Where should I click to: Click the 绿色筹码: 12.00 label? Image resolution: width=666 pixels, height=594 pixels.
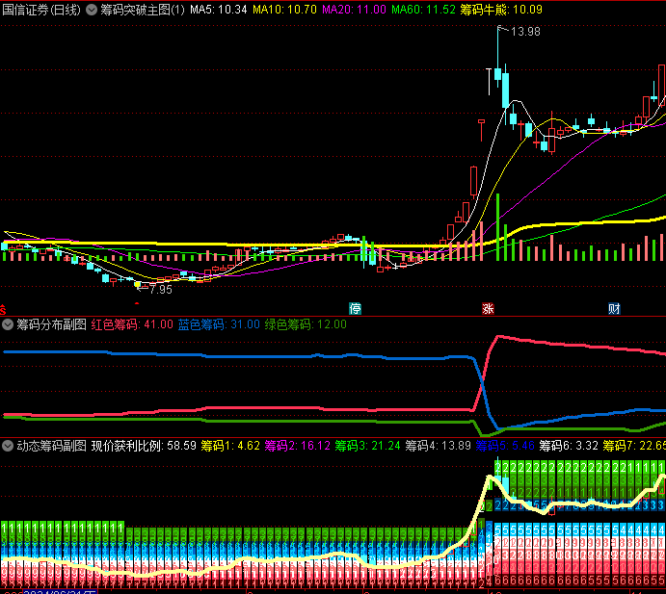306,325
